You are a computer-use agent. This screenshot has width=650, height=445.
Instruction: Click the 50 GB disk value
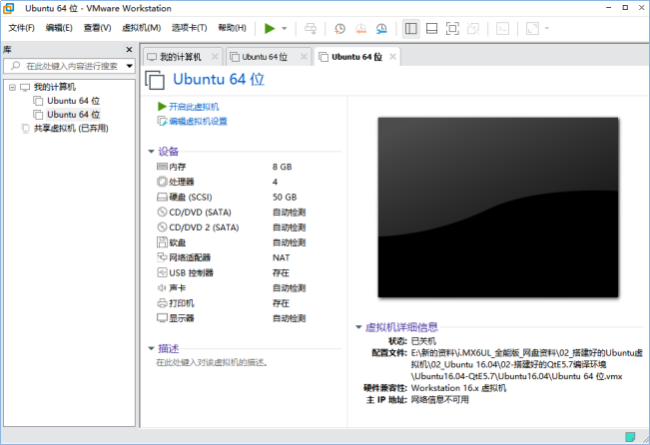285,197
